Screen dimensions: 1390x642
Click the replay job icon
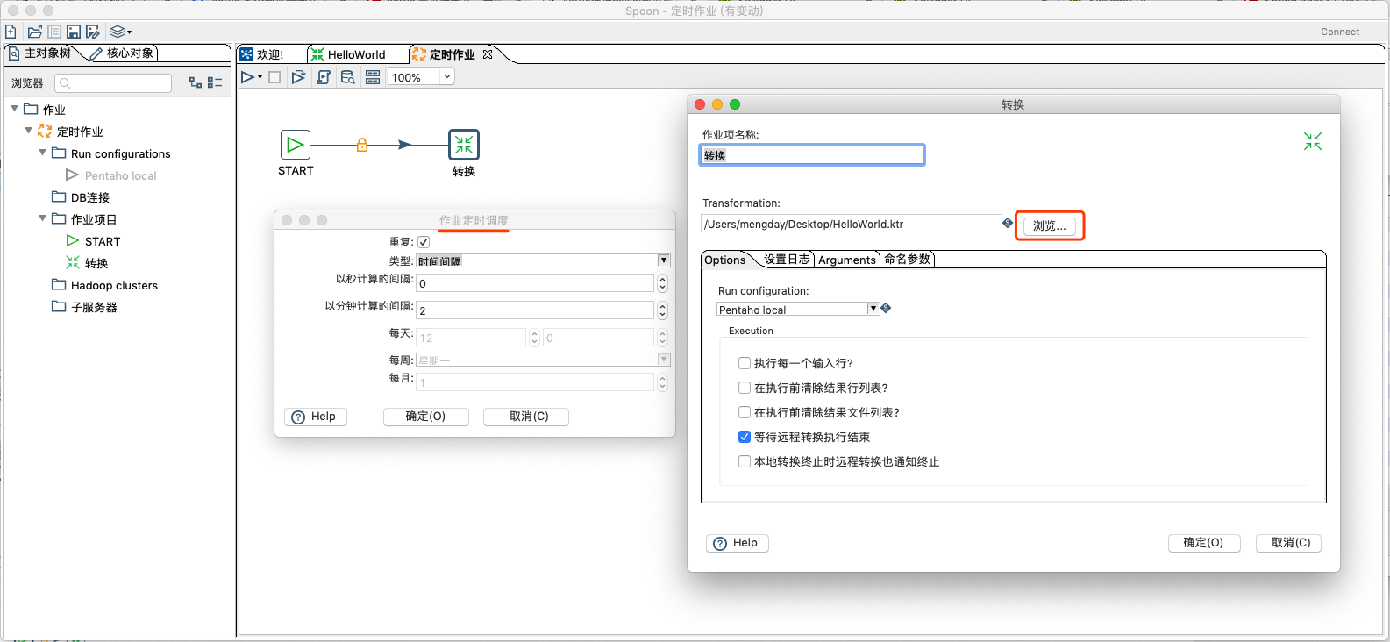tap(298, 77)
